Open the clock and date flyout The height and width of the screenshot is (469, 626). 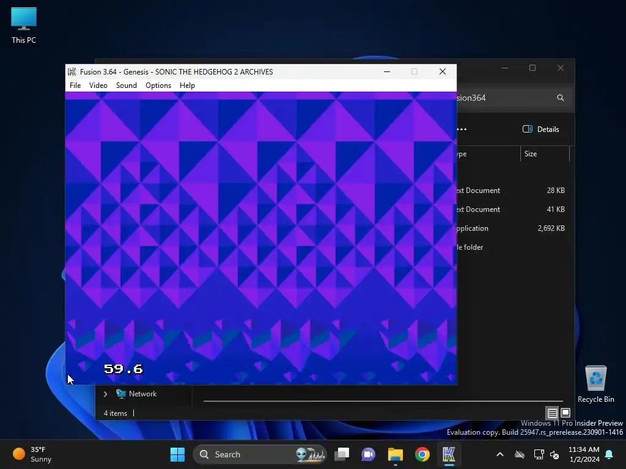click(x=584, y=454)
